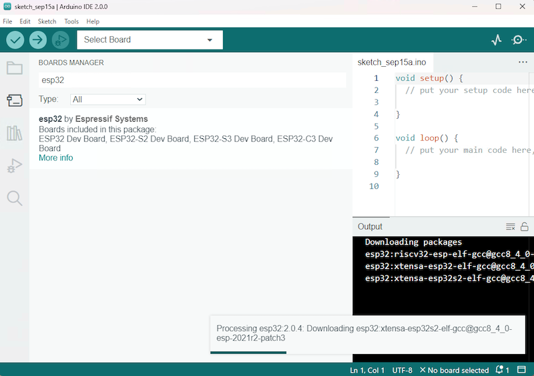This screenshot has width=534, height=376.
Task: Toggle bottom panel icon in status bar
Action: coord(521,370)
